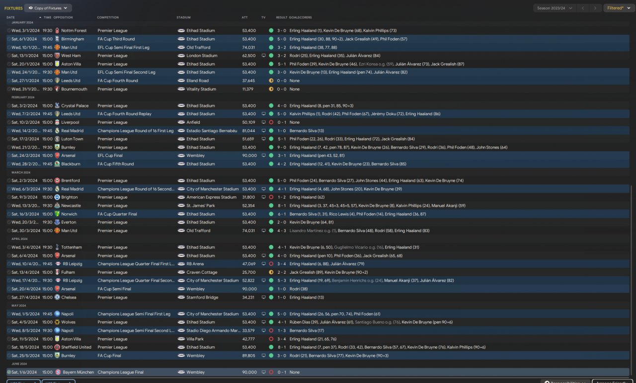
Task: Sort by the Opposition column header
Action: (63, 17)
